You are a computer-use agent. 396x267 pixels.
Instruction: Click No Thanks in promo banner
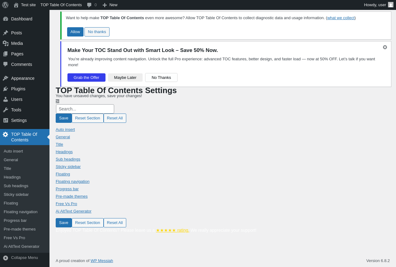coord(161,78)
